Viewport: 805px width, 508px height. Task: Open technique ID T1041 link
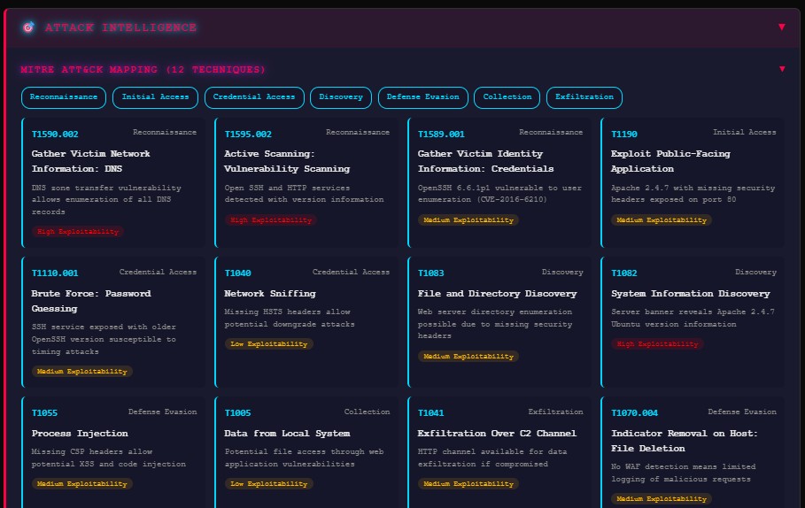pos(430,413)
